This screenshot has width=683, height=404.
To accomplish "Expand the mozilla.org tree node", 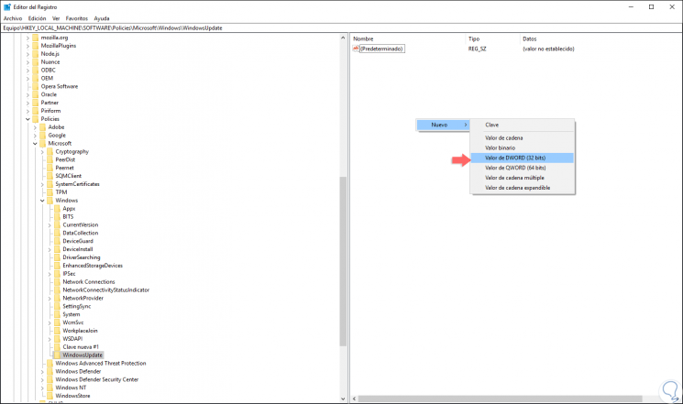I will (28, 38).
